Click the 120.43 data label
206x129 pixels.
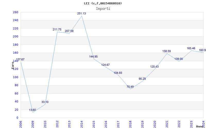(x=154, y=67)
